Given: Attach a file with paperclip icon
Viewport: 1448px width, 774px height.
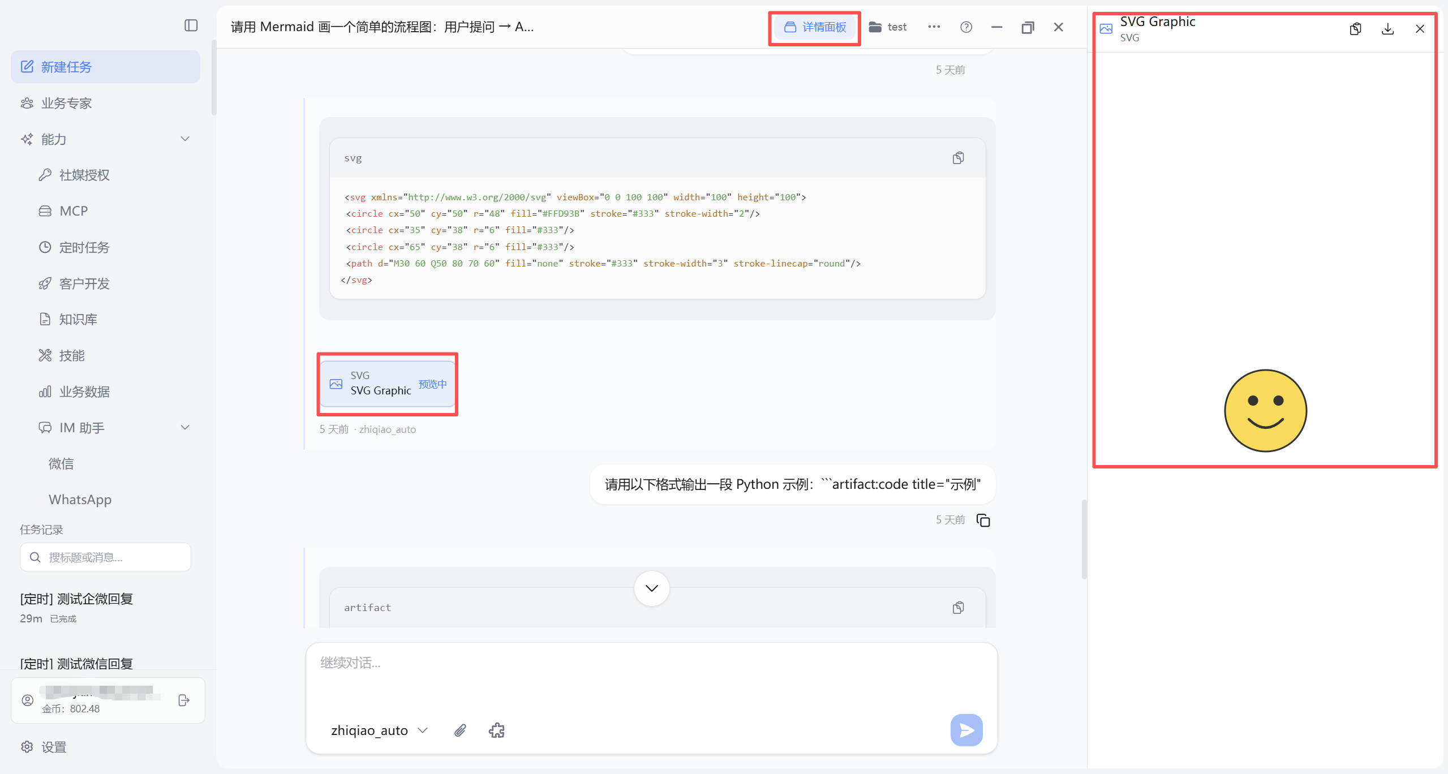Looking at the screenshot, I should pyautogui.click(x=461, y=730).
